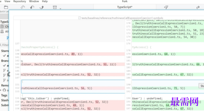204x111 pixels.
Task: Select the checked starred branch
Action: tap(6, 56)
